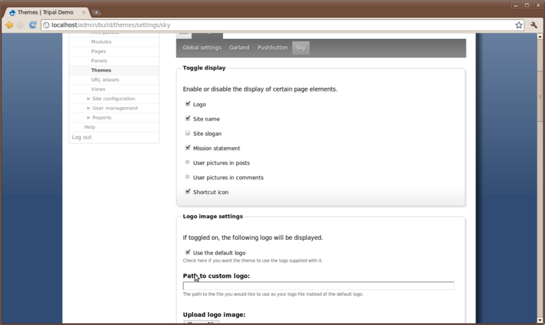Viewport: 545px width, 325px height.
Task: Bookmark this page with the star icon
Action: pyautogui.click(x=518, y=25)
